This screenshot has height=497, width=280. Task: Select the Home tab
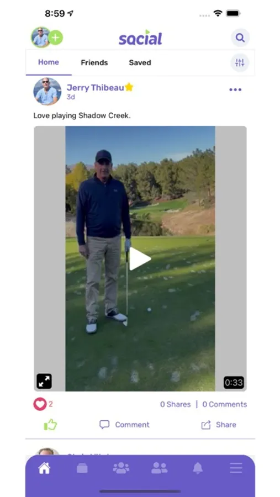[49, 62]
